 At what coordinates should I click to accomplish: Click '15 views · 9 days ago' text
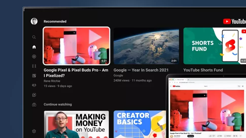click(x=58, y=86)
